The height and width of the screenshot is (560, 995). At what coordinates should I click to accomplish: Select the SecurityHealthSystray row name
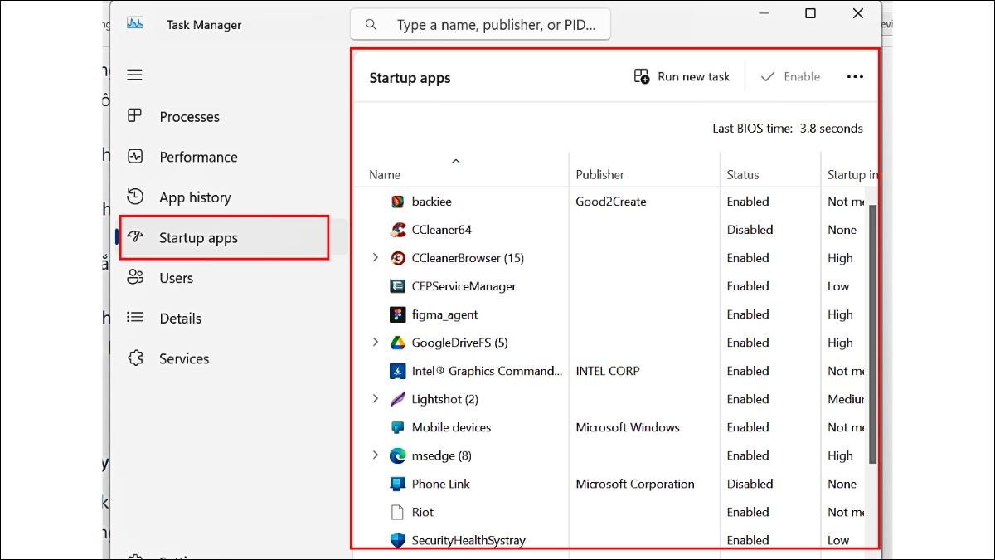tap(468, 539)
